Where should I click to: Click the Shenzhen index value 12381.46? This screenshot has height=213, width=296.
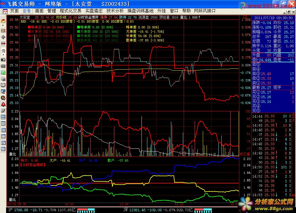pos(137,210)
